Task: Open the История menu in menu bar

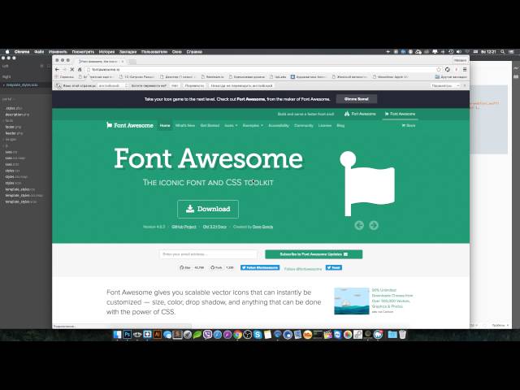Action: pos(106,52)
